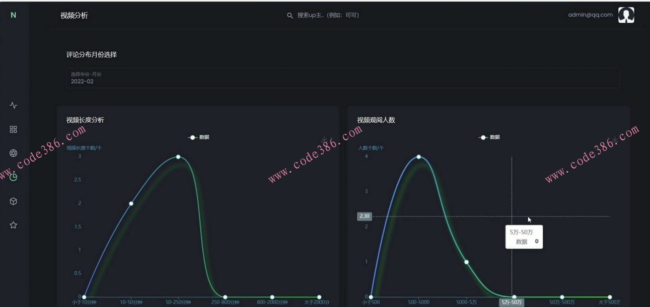Click the 视频长度分析 chart title

click(85, 120)
